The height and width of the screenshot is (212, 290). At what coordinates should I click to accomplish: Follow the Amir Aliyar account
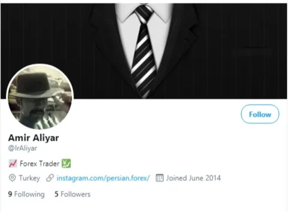point(260,114)
